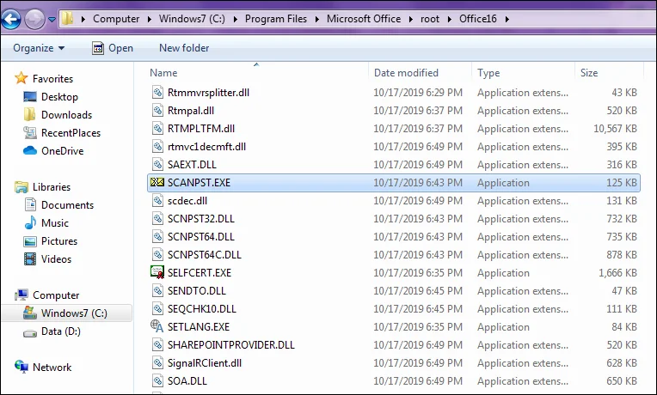Click the SELFCERT.EXE file name

pos(200,273)
